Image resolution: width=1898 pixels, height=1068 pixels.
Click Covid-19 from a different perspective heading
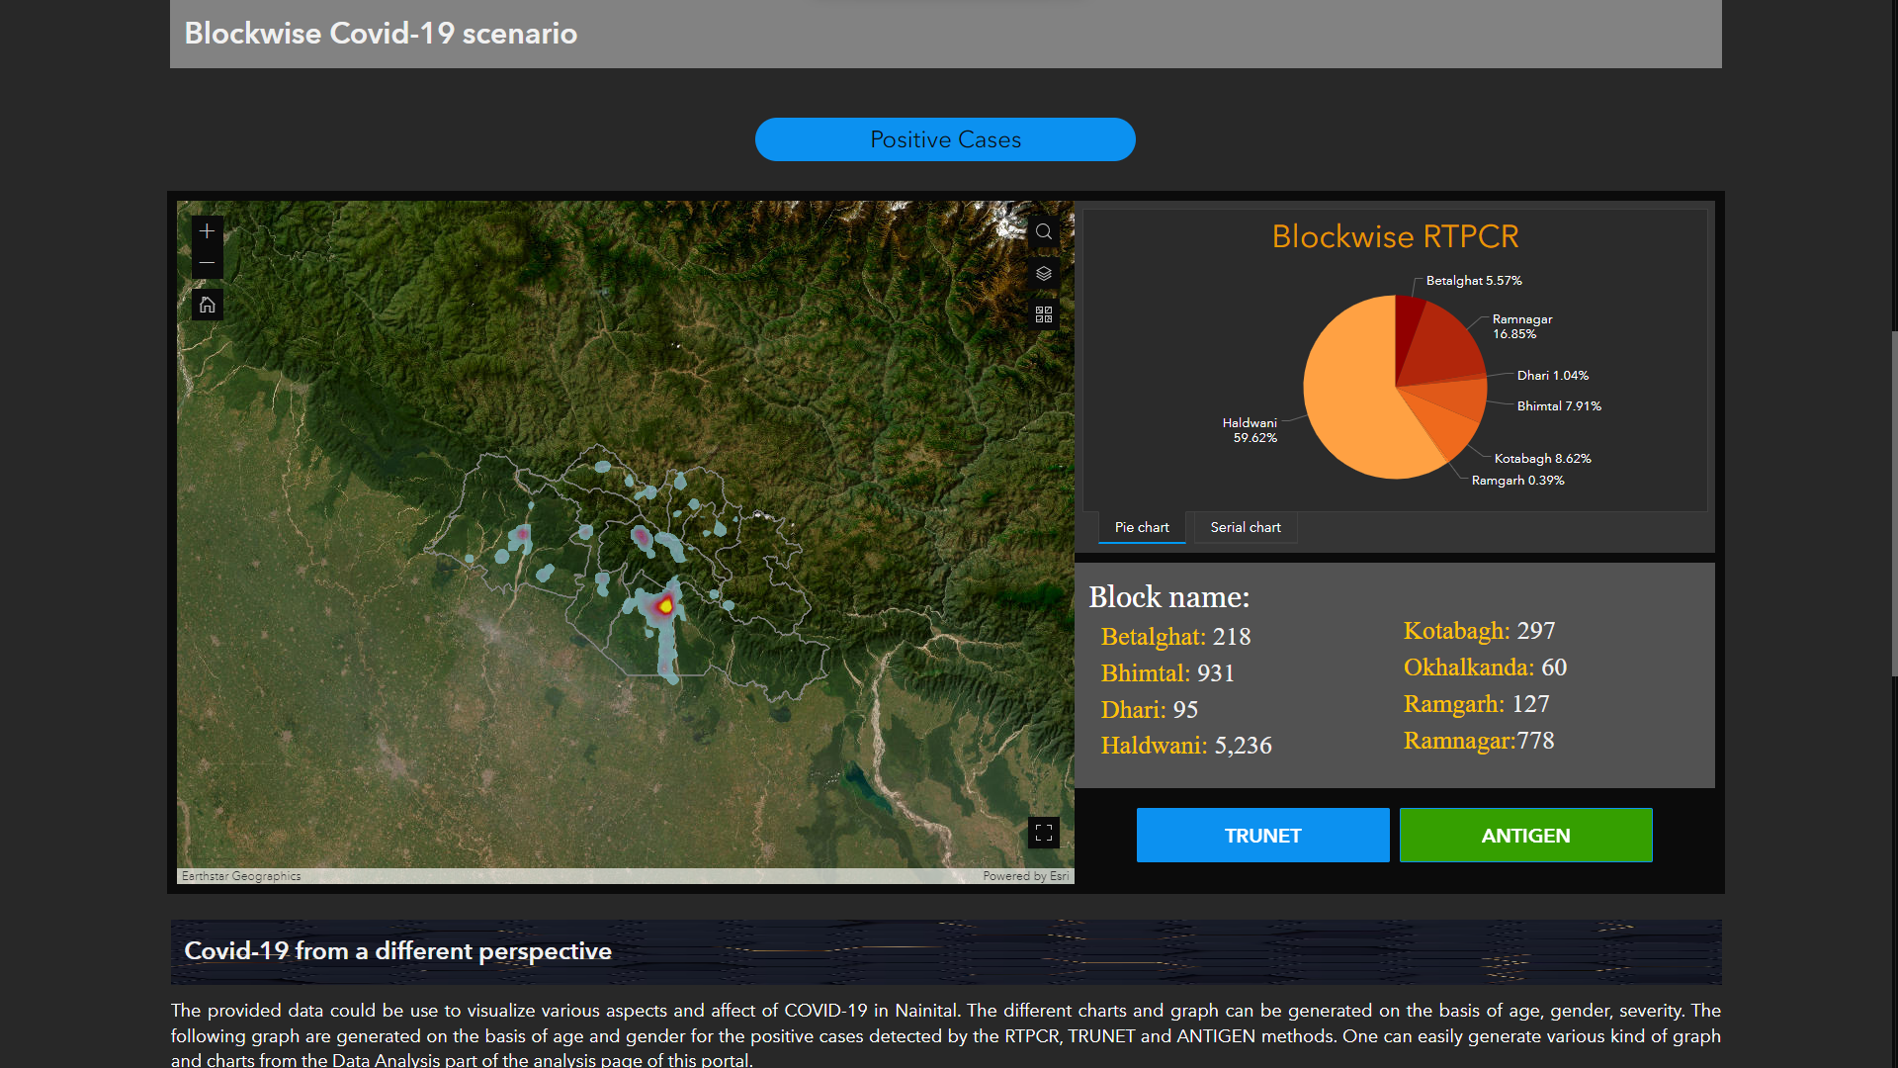[x=397, y=951]
